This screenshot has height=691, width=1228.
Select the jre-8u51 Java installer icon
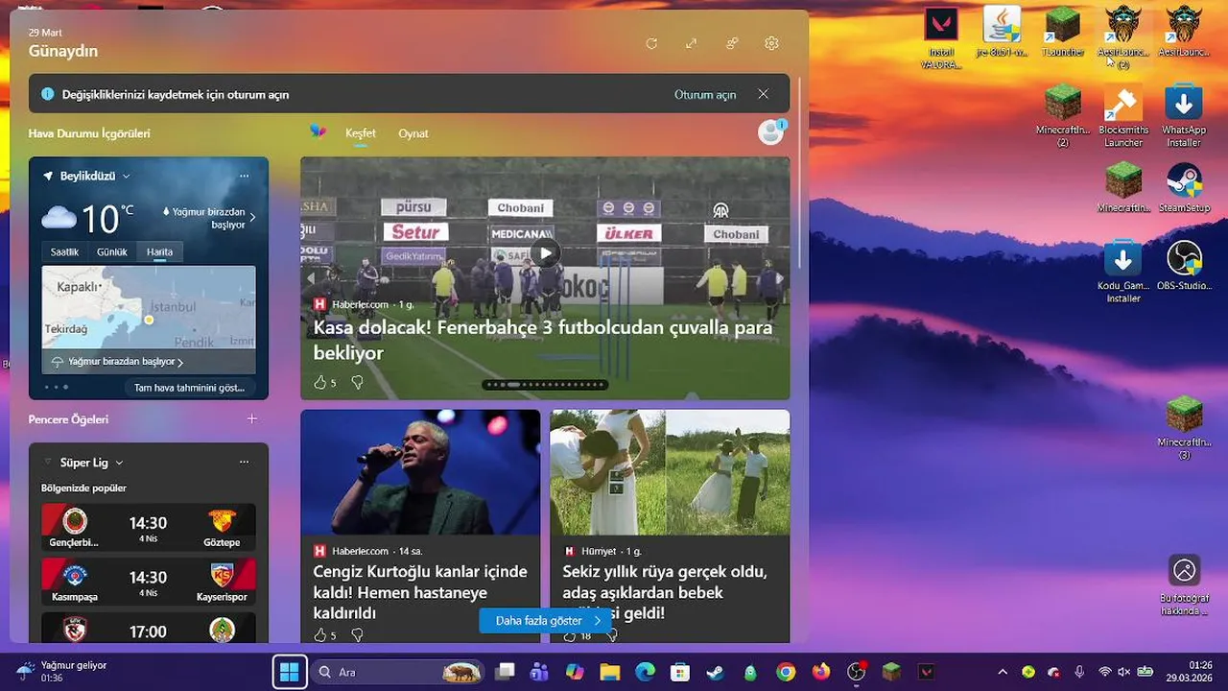tap(1002, 33)
